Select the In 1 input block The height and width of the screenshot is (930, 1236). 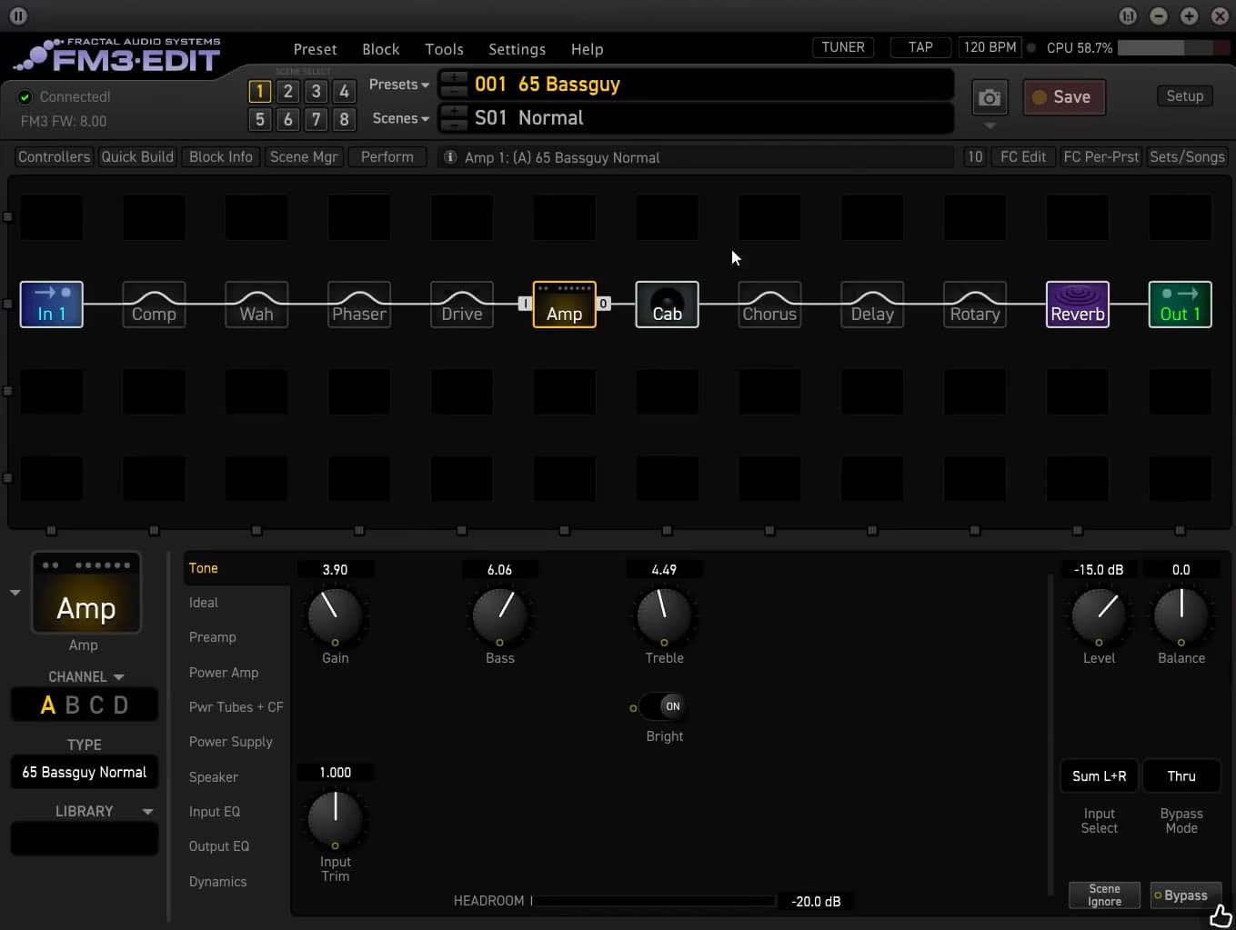click(x=51, y=305)
